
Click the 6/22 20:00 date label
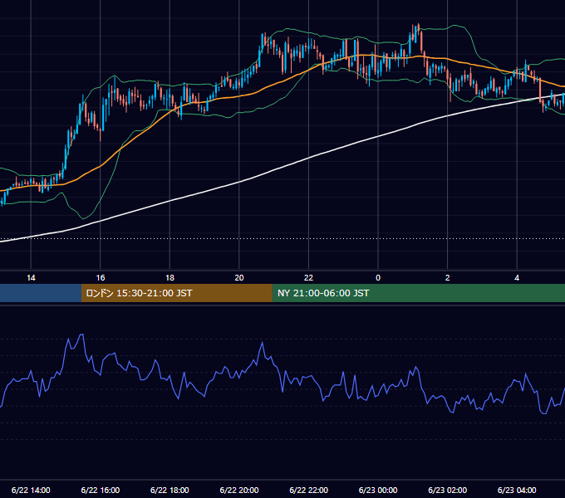tap(239, 490)
